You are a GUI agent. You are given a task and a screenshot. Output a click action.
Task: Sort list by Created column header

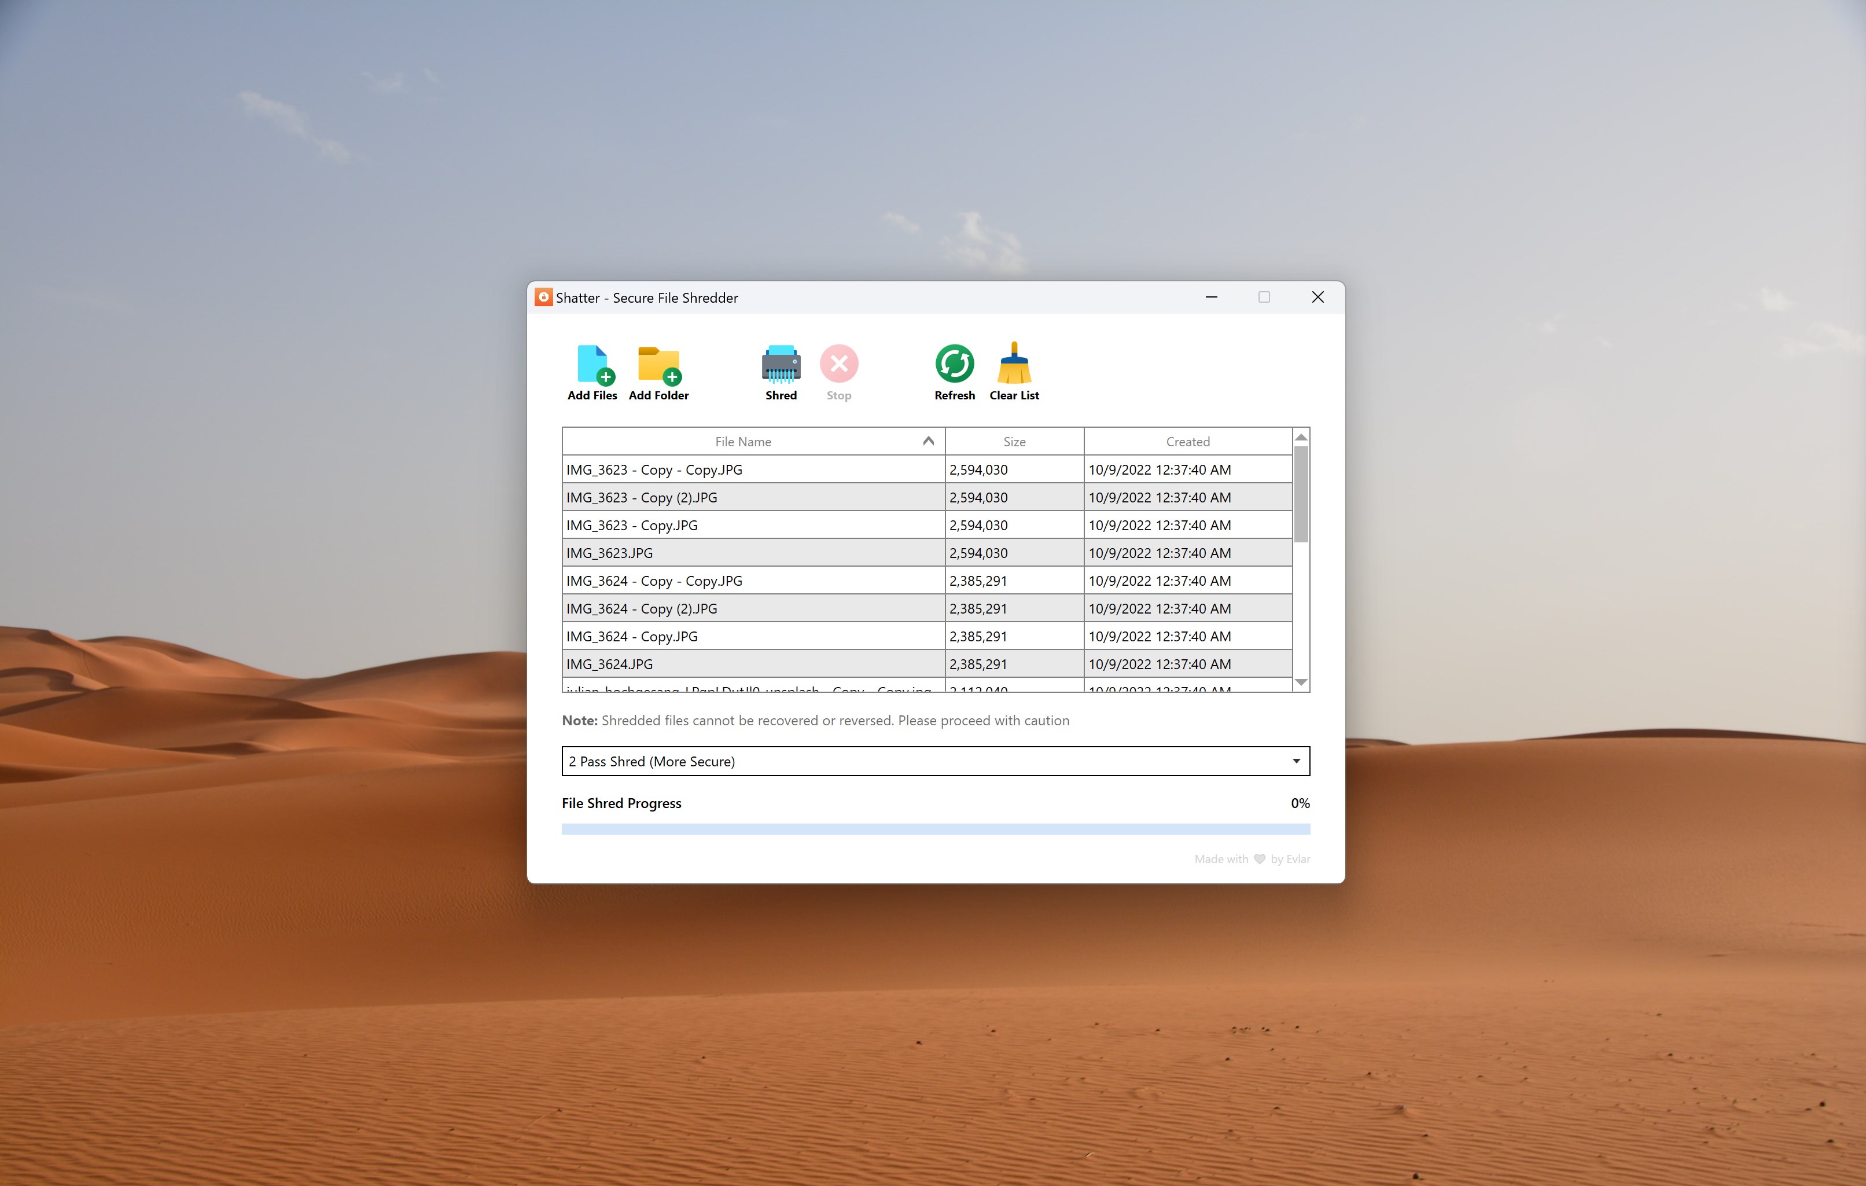[1187, 442]
